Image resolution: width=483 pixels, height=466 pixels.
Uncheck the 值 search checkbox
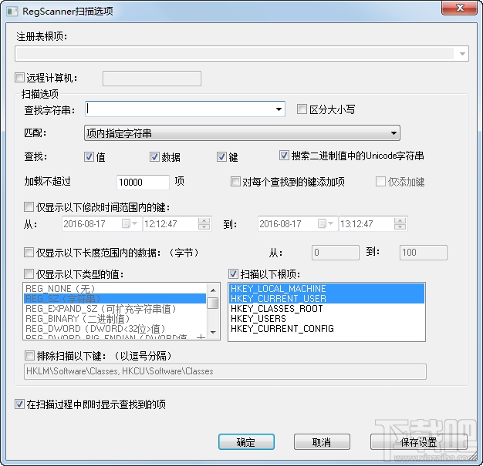pyautogui.click(x=89, y=157)
